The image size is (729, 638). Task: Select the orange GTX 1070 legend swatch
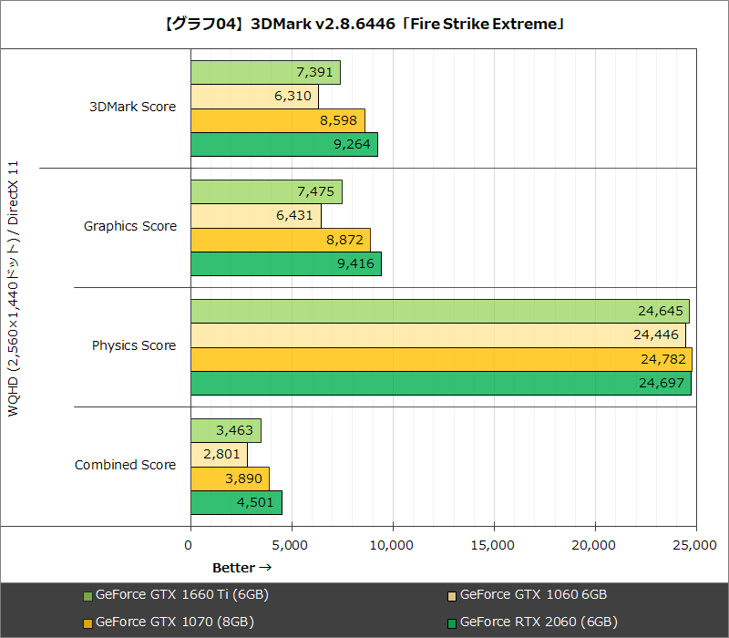(87, 622)
